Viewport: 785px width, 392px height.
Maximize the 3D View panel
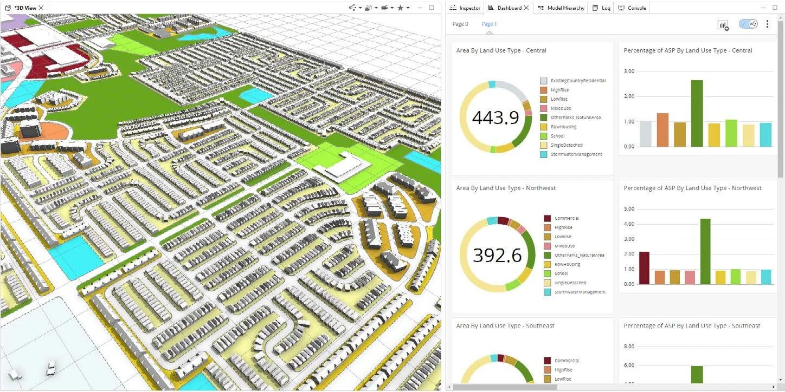pyautogui.click(x=432, y=8)
